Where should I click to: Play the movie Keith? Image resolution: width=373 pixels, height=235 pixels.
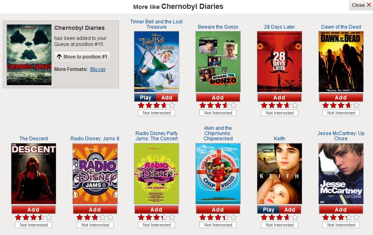pyautogui.click(x=268, y=210)
